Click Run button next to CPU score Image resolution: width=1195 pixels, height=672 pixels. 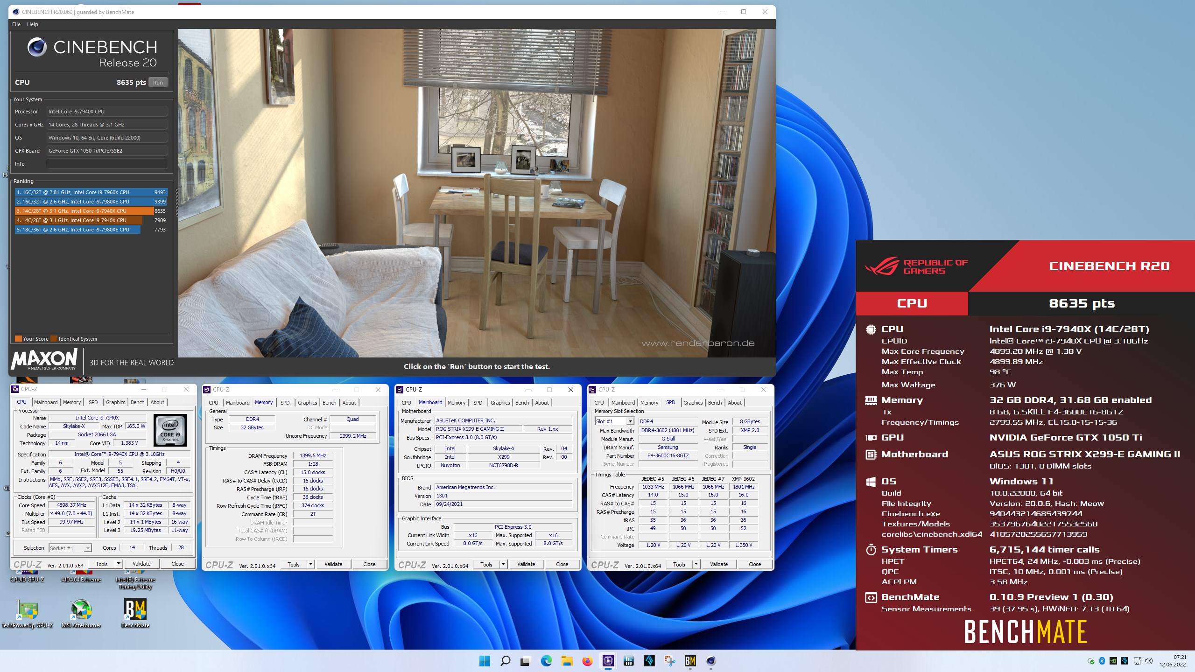point(158,83)
